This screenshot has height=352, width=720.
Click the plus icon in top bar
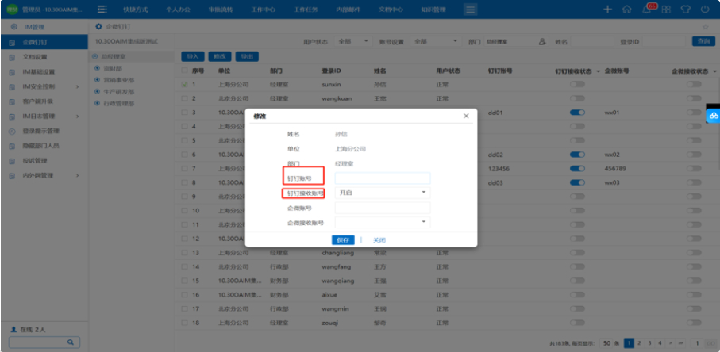click(607, 9)
